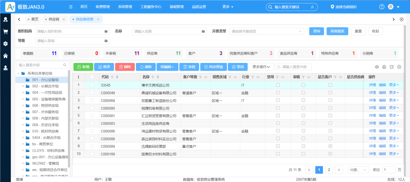Click the home icon in left sidebar
410x182 pixels.
(5, 56)
